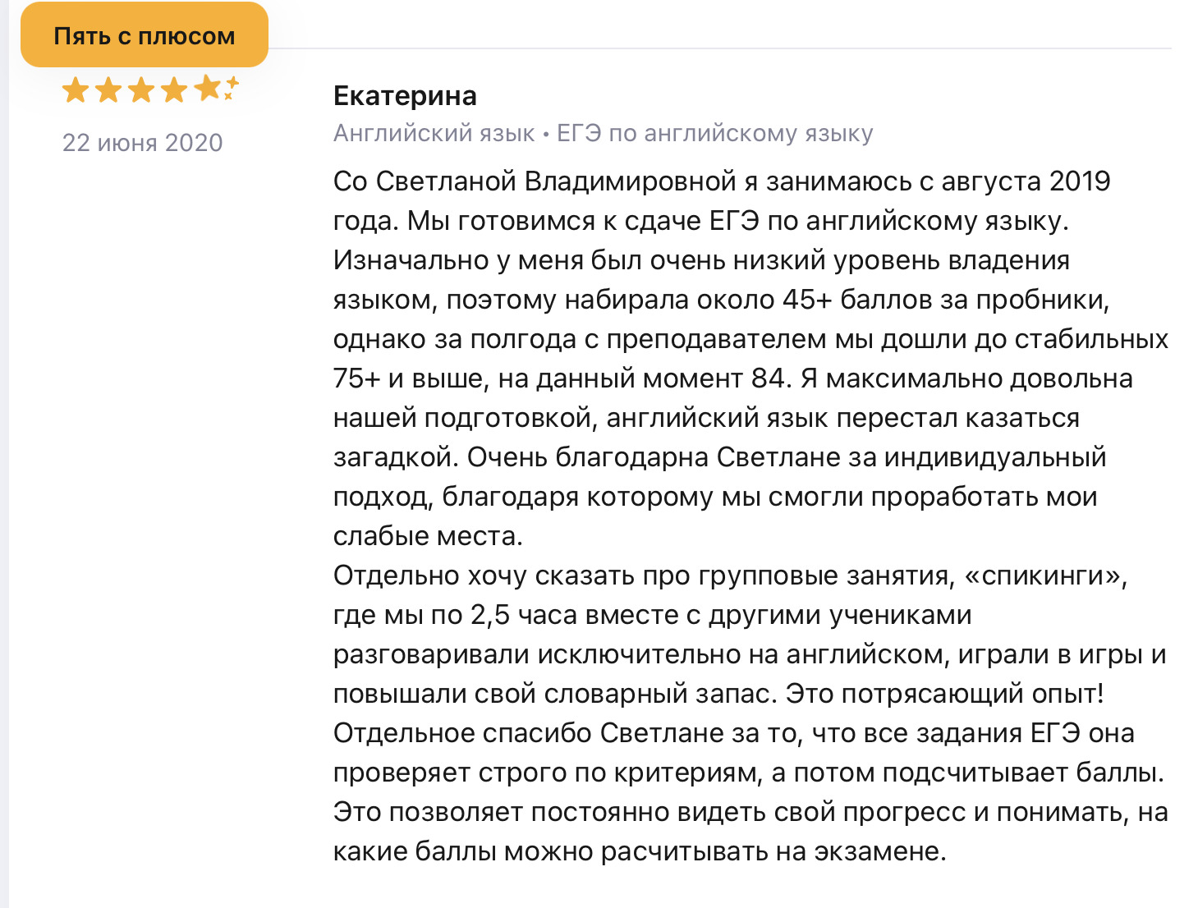This screenshot has width=1198, height=908.
Task: Click the small sparkle star after the rating
Action: coord(232,82)
